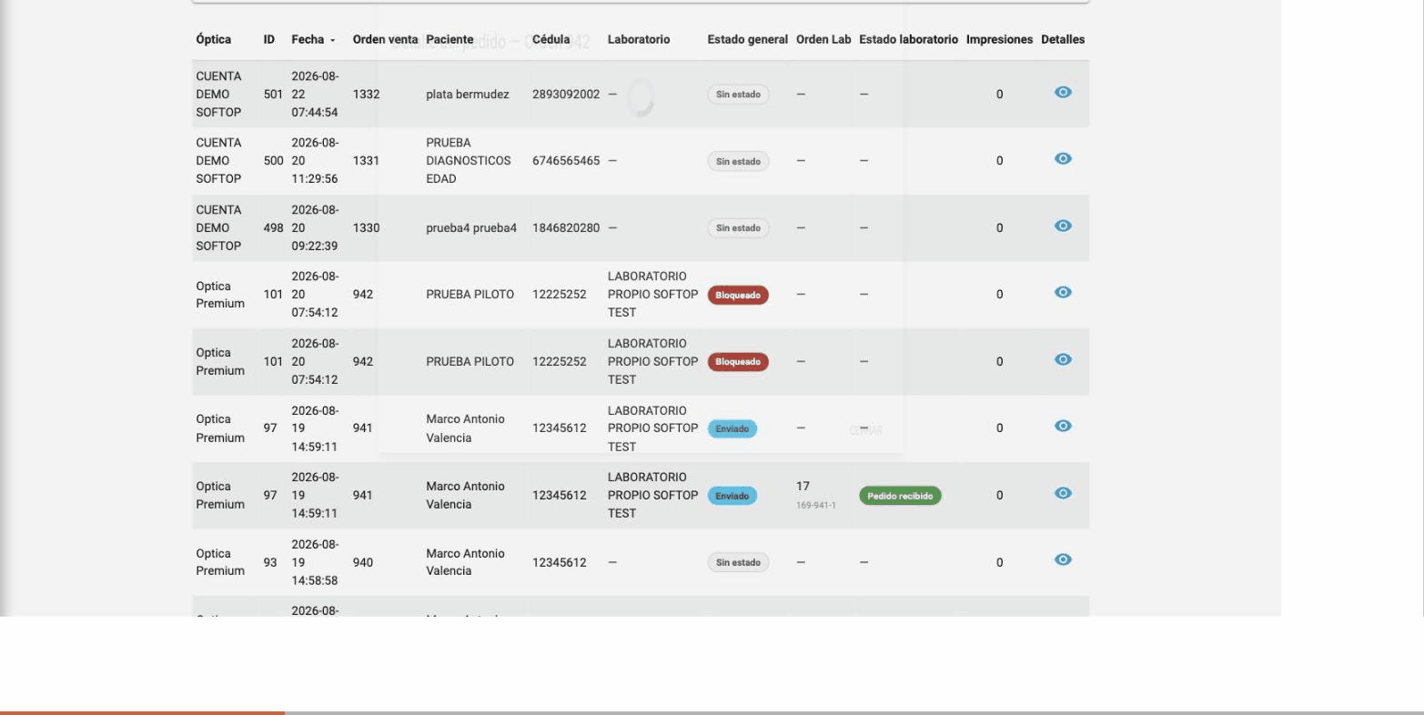Click cédula 1846820280
This screenshot has width=1424, height=715.
tap(566, 228)
